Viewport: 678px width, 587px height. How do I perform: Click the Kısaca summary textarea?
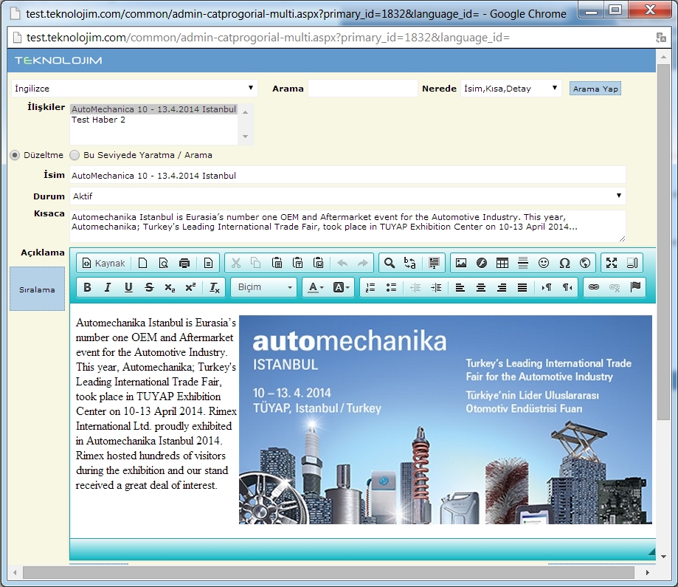tap(347, 226)
